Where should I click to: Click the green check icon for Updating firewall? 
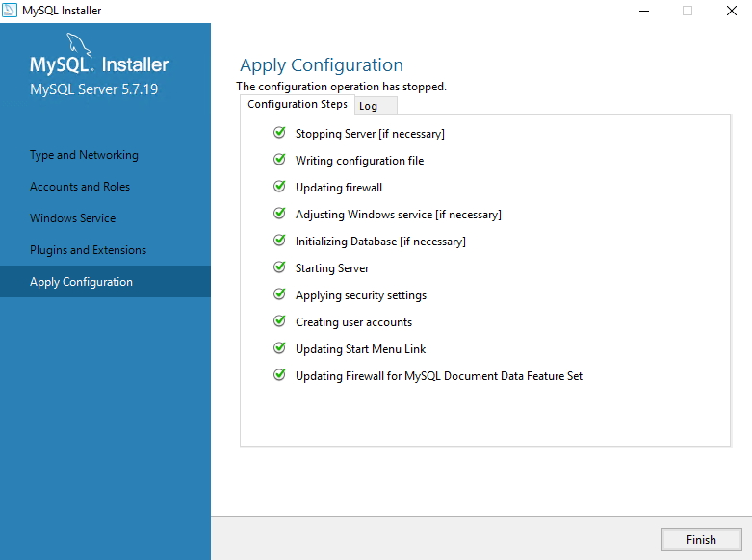pyautogui.click(x=279, y=186)
